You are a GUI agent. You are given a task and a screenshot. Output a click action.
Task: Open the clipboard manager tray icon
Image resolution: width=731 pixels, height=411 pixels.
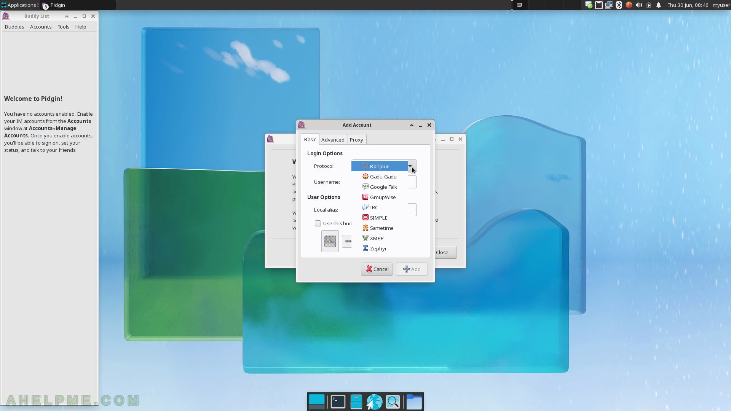599,5
